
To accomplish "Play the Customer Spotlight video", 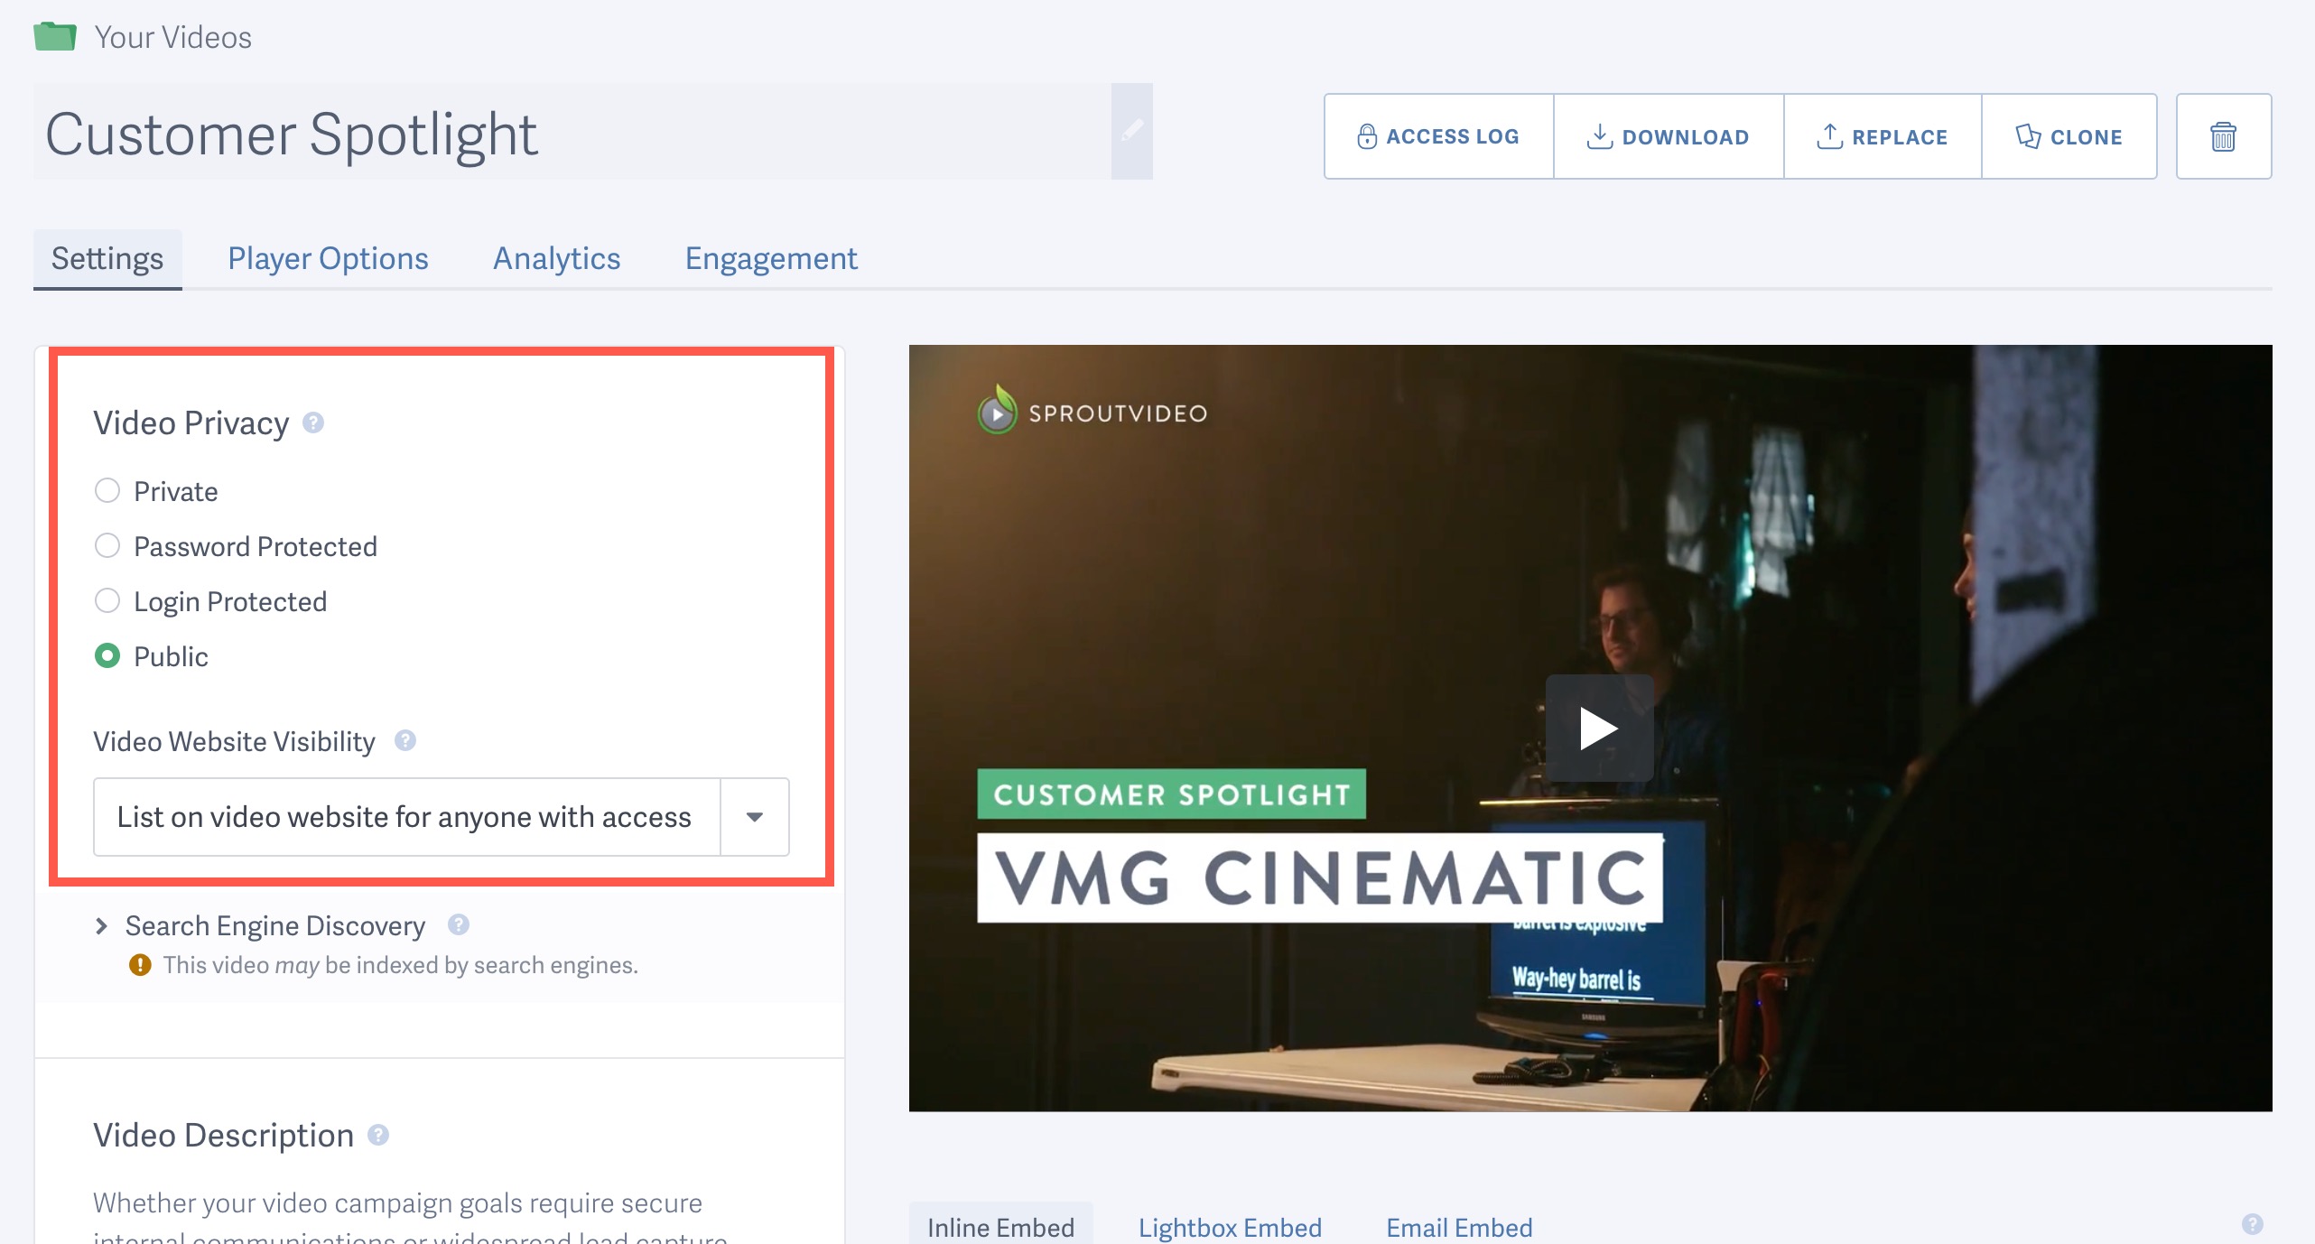I will [x=1600, y=729].
